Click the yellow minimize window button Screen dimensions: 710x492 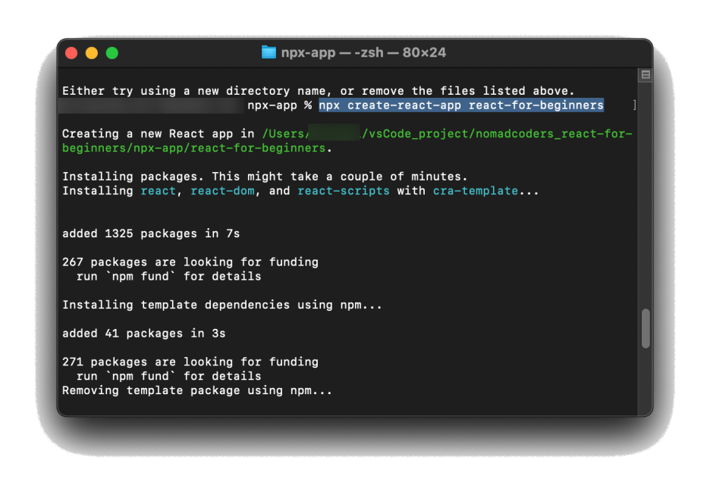click(92, 53)
